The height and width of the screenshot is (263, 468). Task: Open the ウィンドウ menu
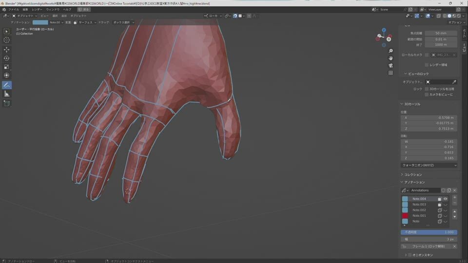point(53,9)
